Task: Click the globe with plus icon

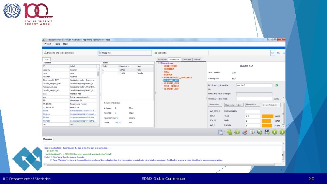Action: tap(260, 132)
